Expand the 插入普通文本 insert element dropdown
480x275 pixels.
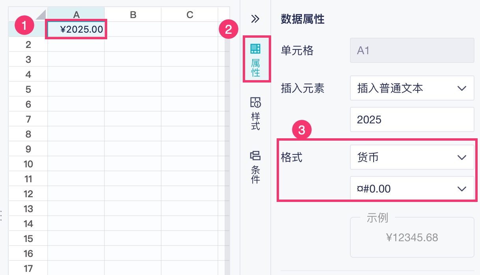point(412,88)
